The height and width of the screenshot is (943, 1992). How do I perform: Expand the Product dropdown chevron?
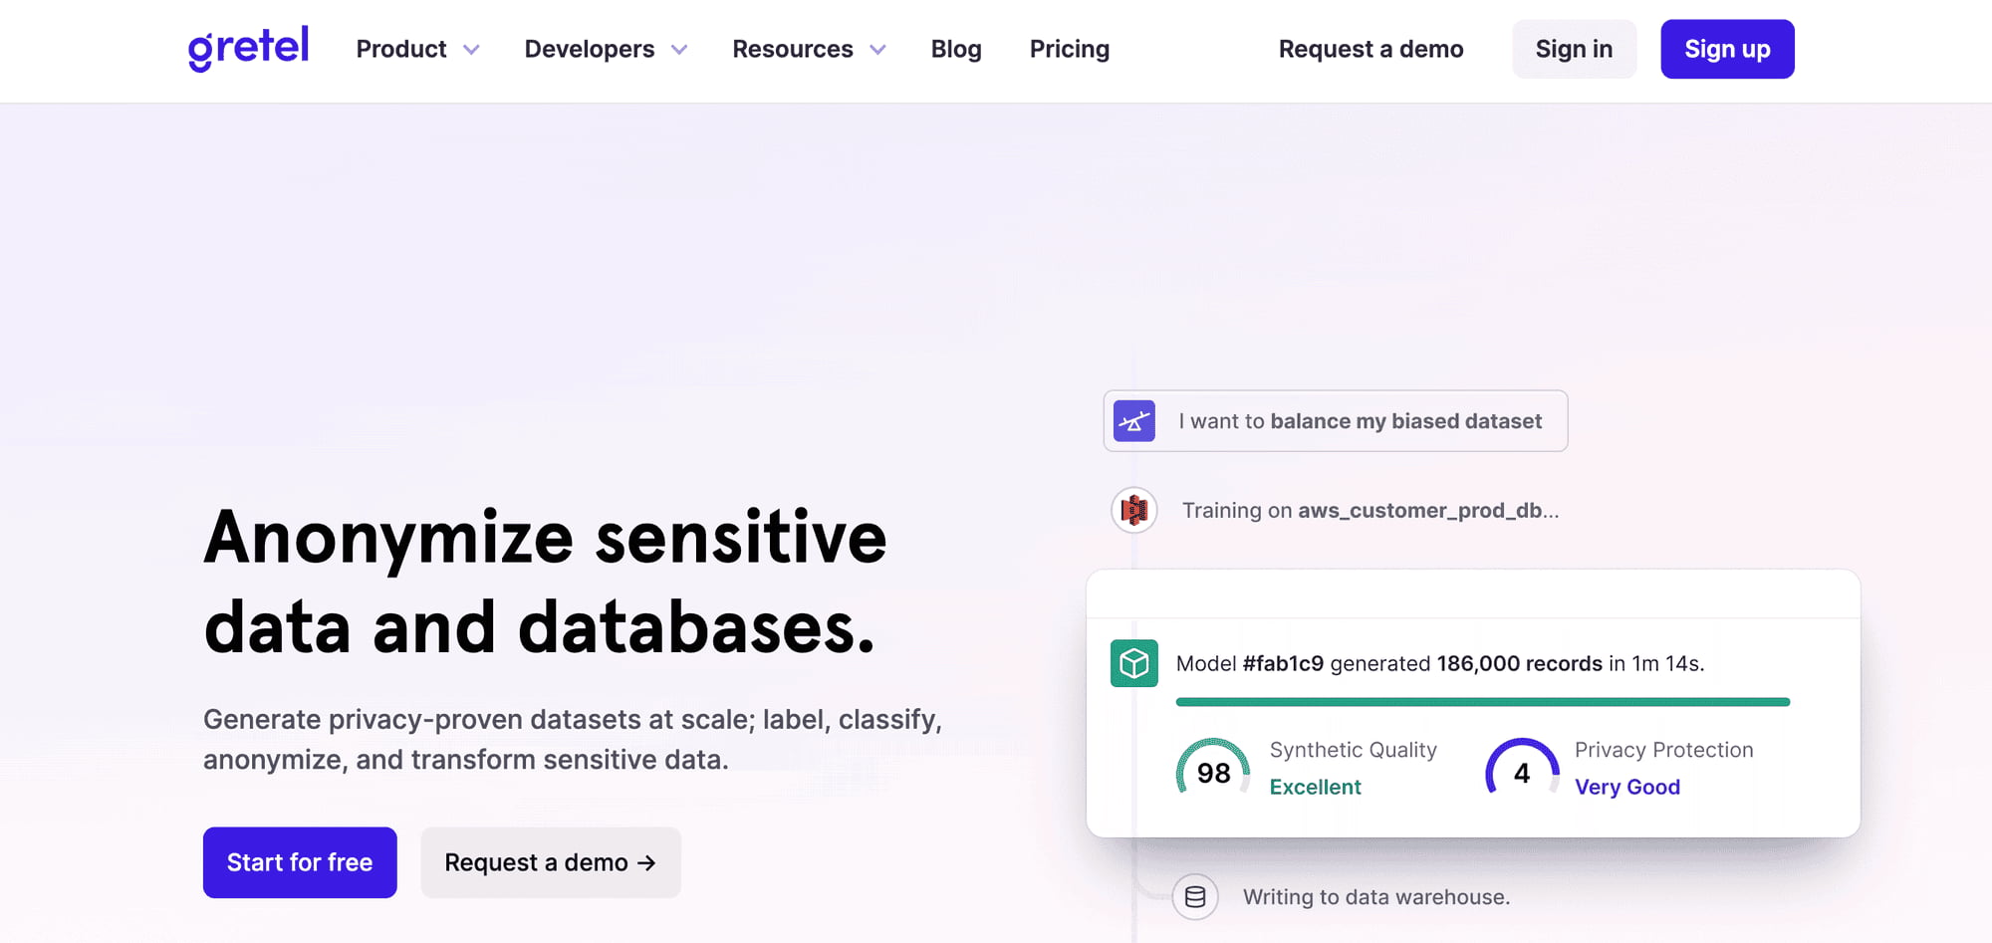coord(471,50)
